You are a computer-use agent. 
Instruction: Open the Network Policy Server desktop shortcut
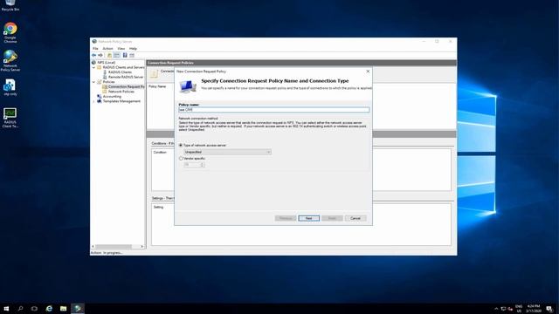10,60
